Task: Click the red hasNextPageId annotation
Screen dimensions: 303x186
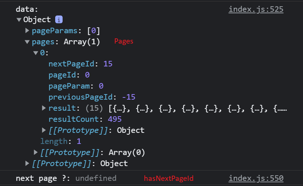Action: [x=169, y=179]
